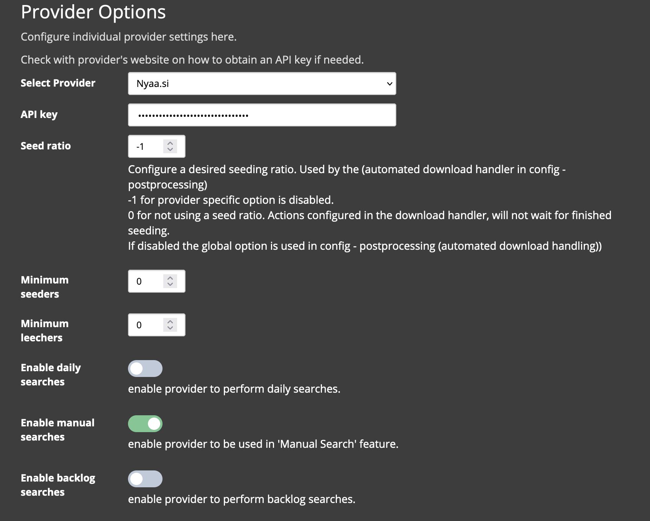Click the 'Enable backlog searches' label
The height and width of the screenshot is (521, 650).
58,485
